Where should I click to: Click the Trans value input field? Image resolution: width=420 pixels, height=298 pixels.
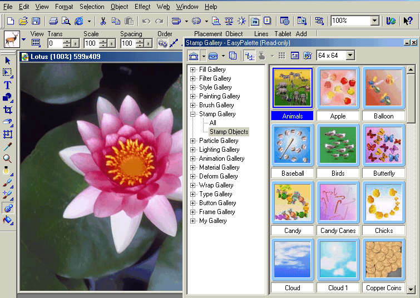pos(56,43)
